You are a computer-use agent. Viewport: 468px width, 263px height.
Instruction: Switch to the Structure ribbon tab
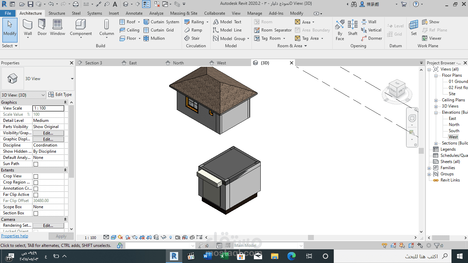(x=57, y=13)
